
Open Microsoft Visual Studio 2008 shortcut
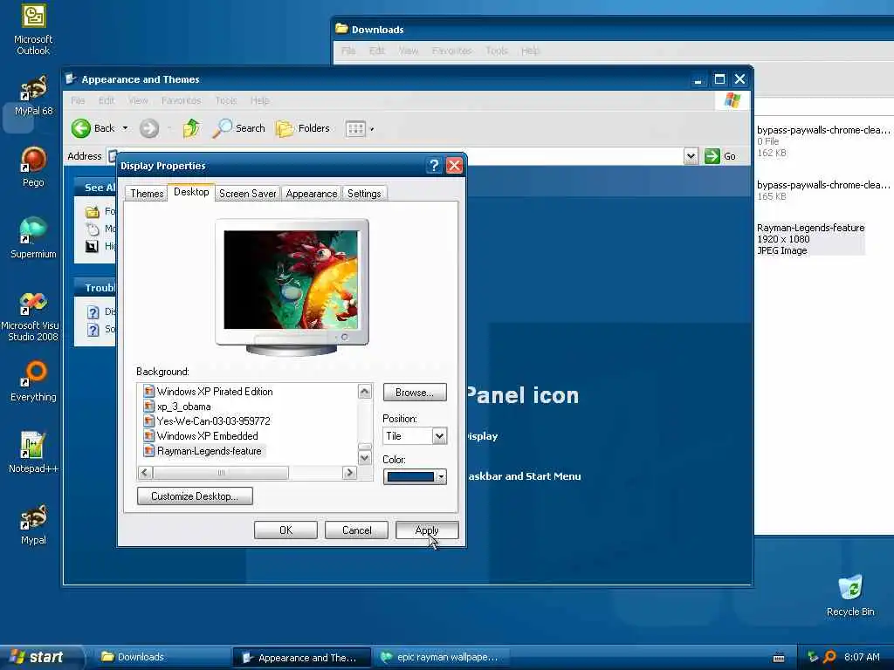[30, 317]
